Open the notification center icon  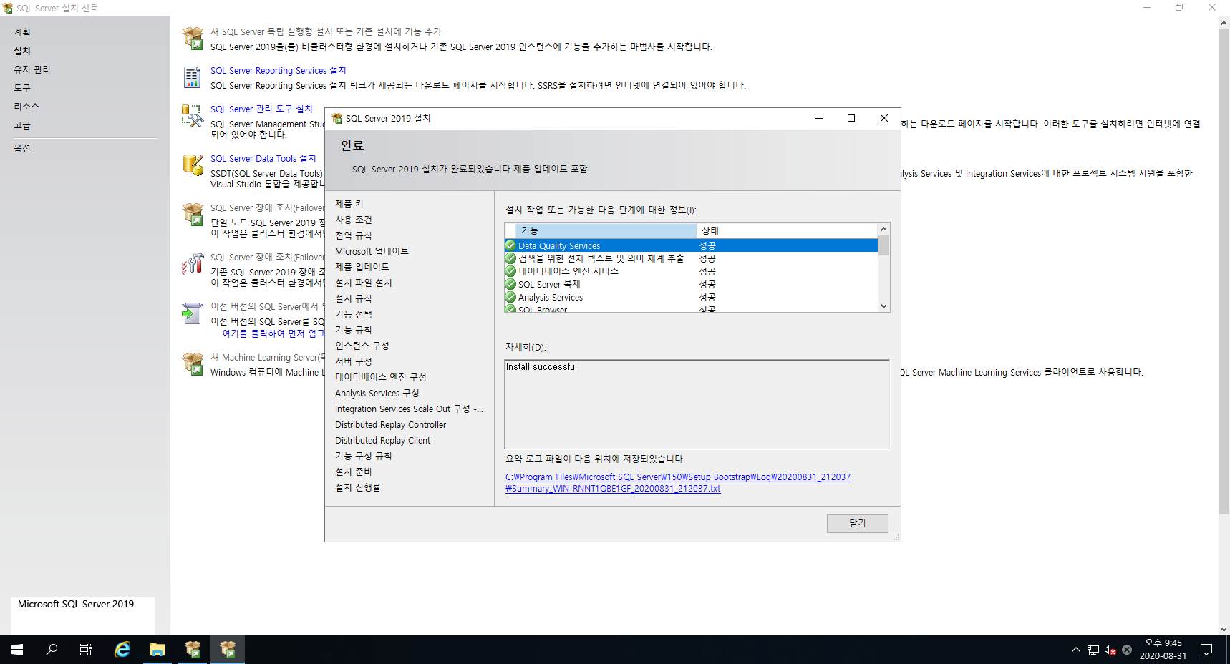click(x=1206, y=650)
